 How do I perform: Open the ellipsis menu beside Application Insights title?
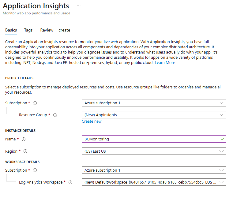tap(79, 6)
